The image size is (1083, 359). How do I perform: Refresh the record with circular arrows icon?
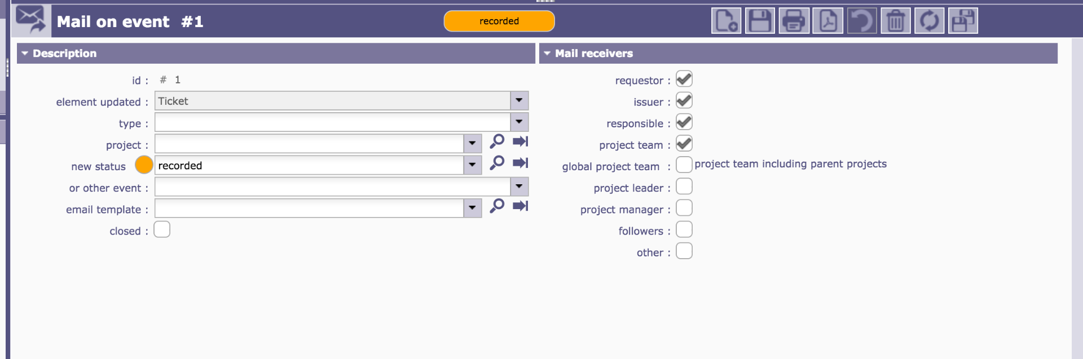pyautogui.click(x=929, y=21)
